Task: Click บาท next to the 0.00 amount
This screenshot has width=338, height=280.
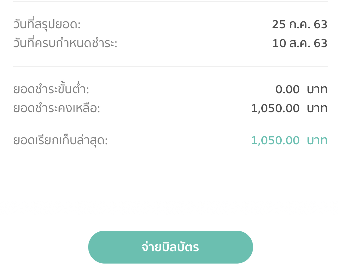Action: click(x=317, y=89)
